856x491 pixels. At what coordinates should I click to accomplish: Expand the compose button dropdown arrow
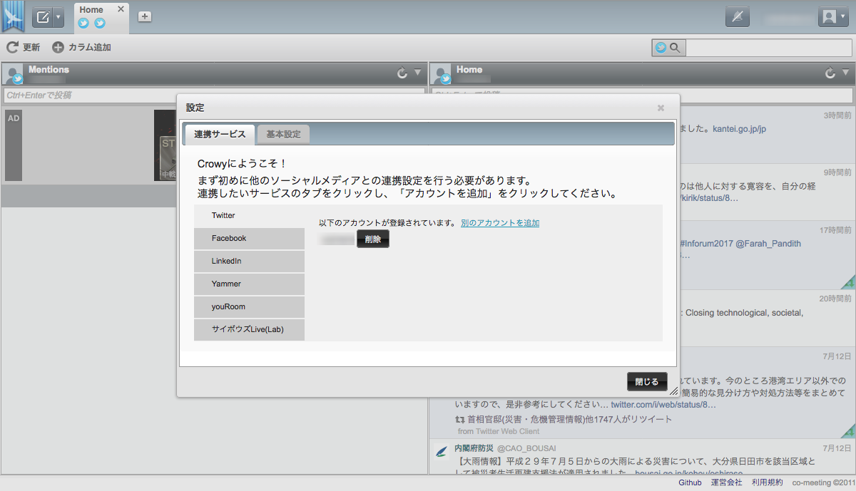pyautogui.click(x=58, y=17)
